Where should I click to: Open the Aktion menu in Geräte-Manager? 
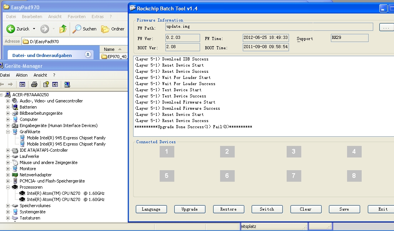(22, 75)
